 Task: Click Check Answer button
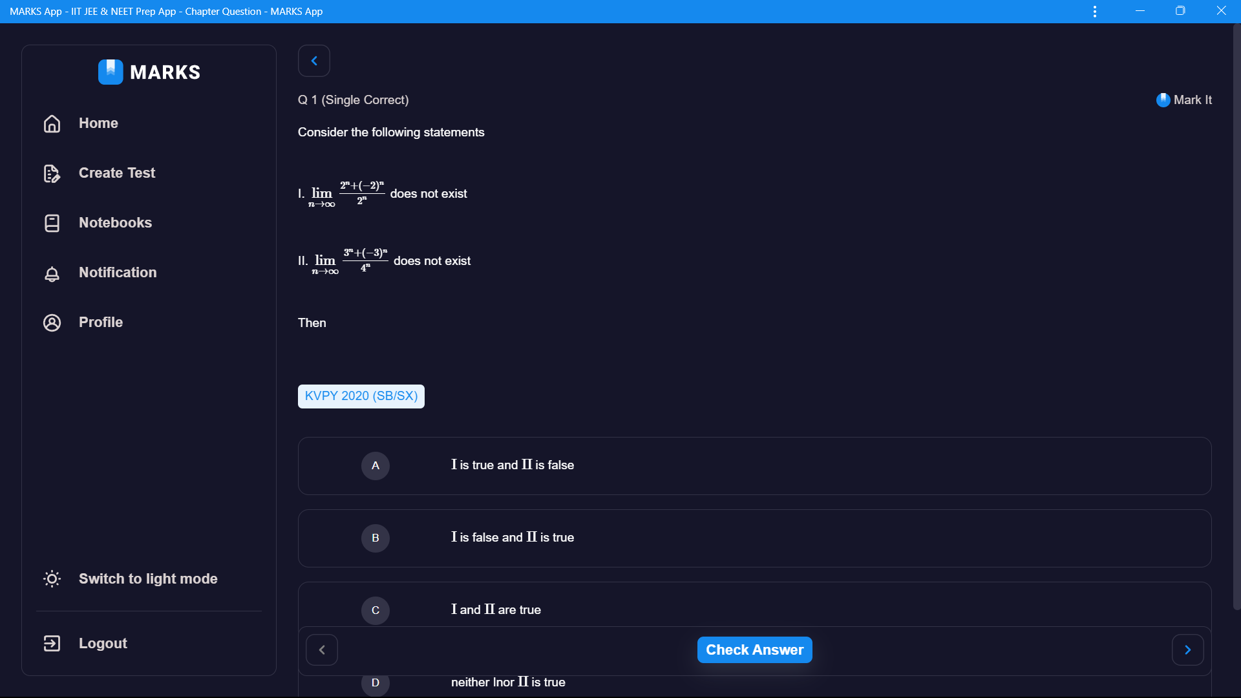[754, 650]
